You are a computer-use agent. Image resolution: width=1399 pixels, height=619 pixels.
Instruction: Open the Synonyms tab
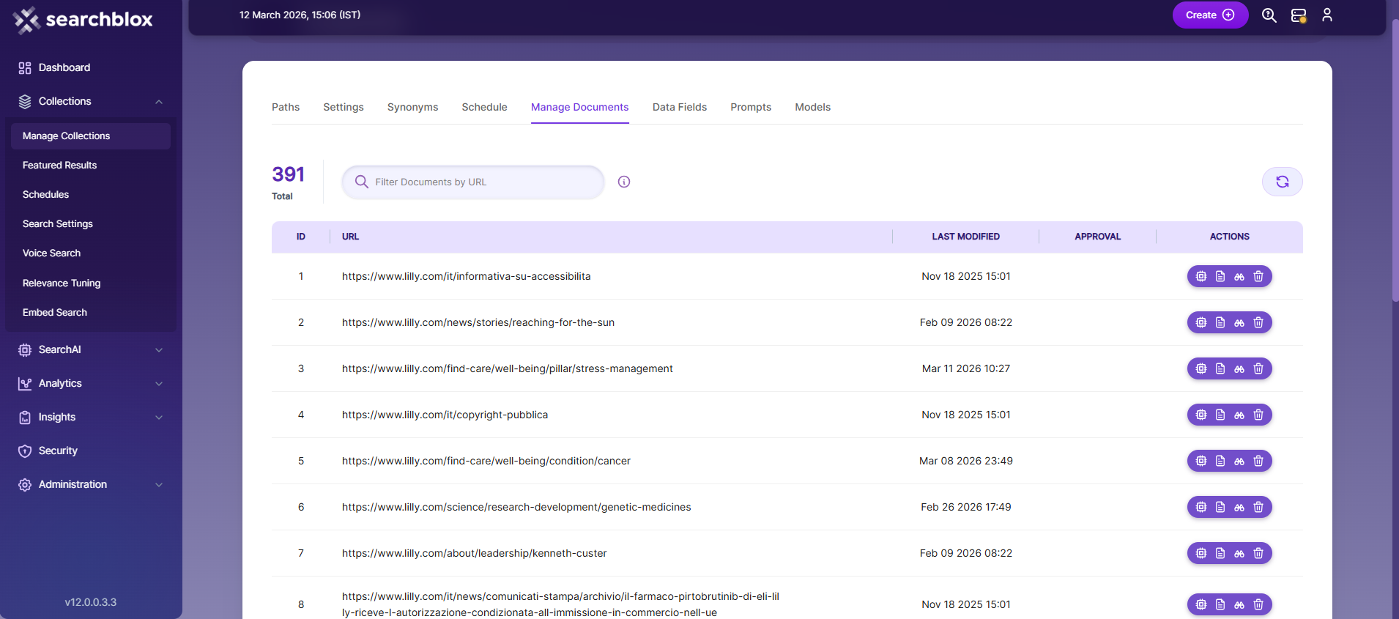412,107
